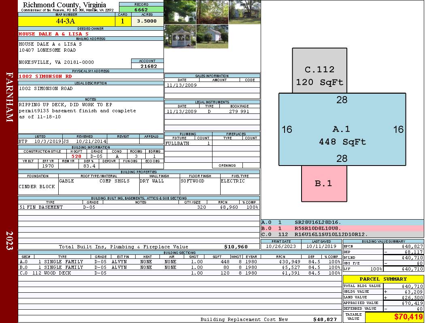
Task: Click H SQFT value 528
Action: (76, 156)
